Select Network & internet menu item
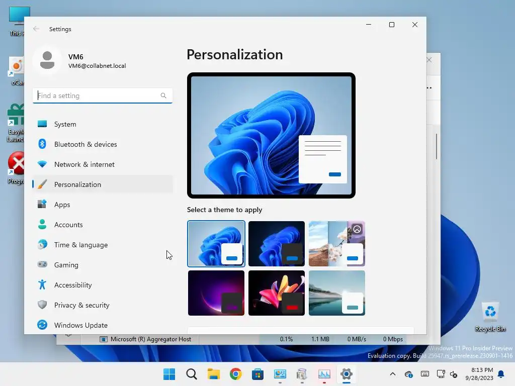Screen dimensions: 515x386 click(103, 164)
